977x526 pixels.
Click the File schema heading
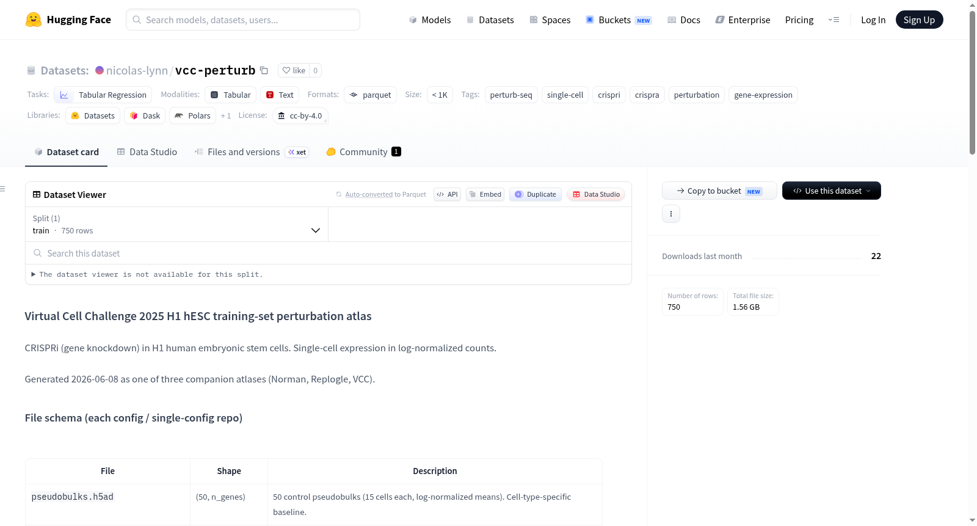coord(134,418)
